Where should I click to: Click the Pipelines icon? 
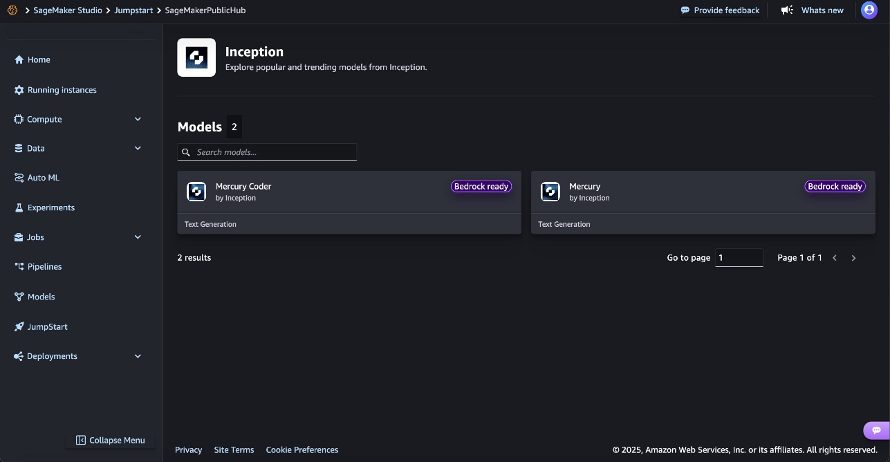pos(19,266)
